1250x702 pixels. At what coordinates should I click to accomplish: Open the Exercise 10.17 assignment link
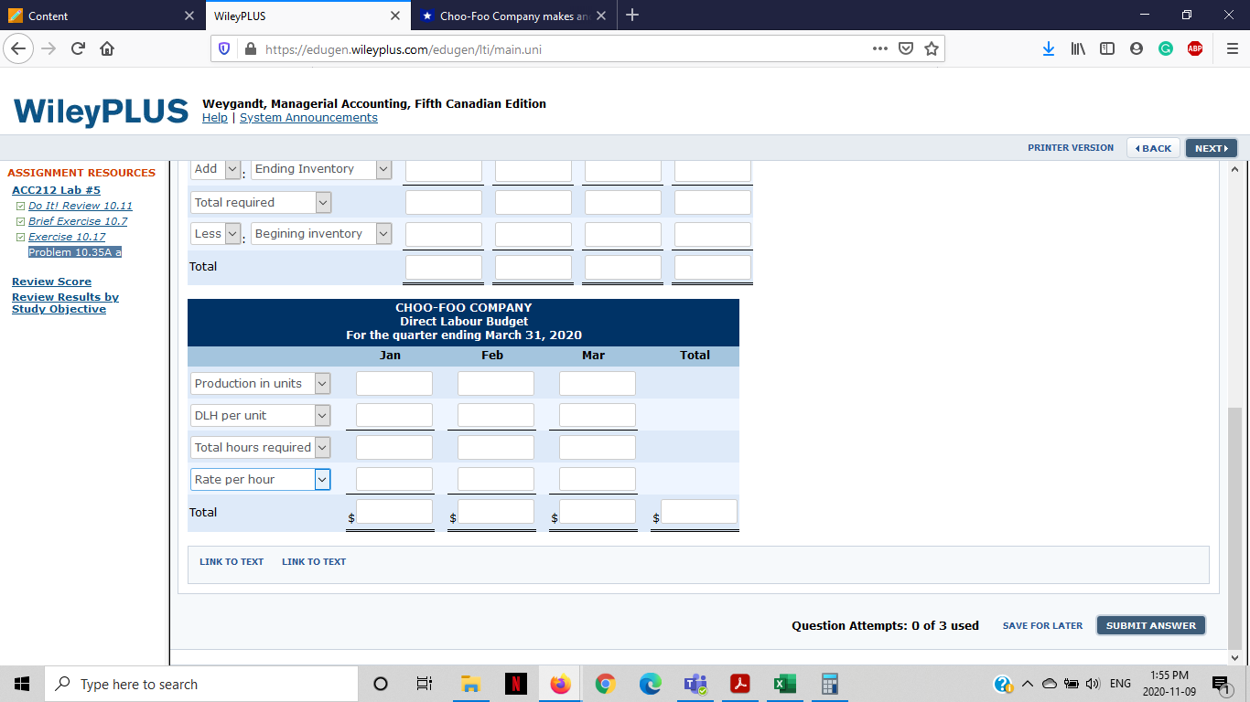[68, 236]
